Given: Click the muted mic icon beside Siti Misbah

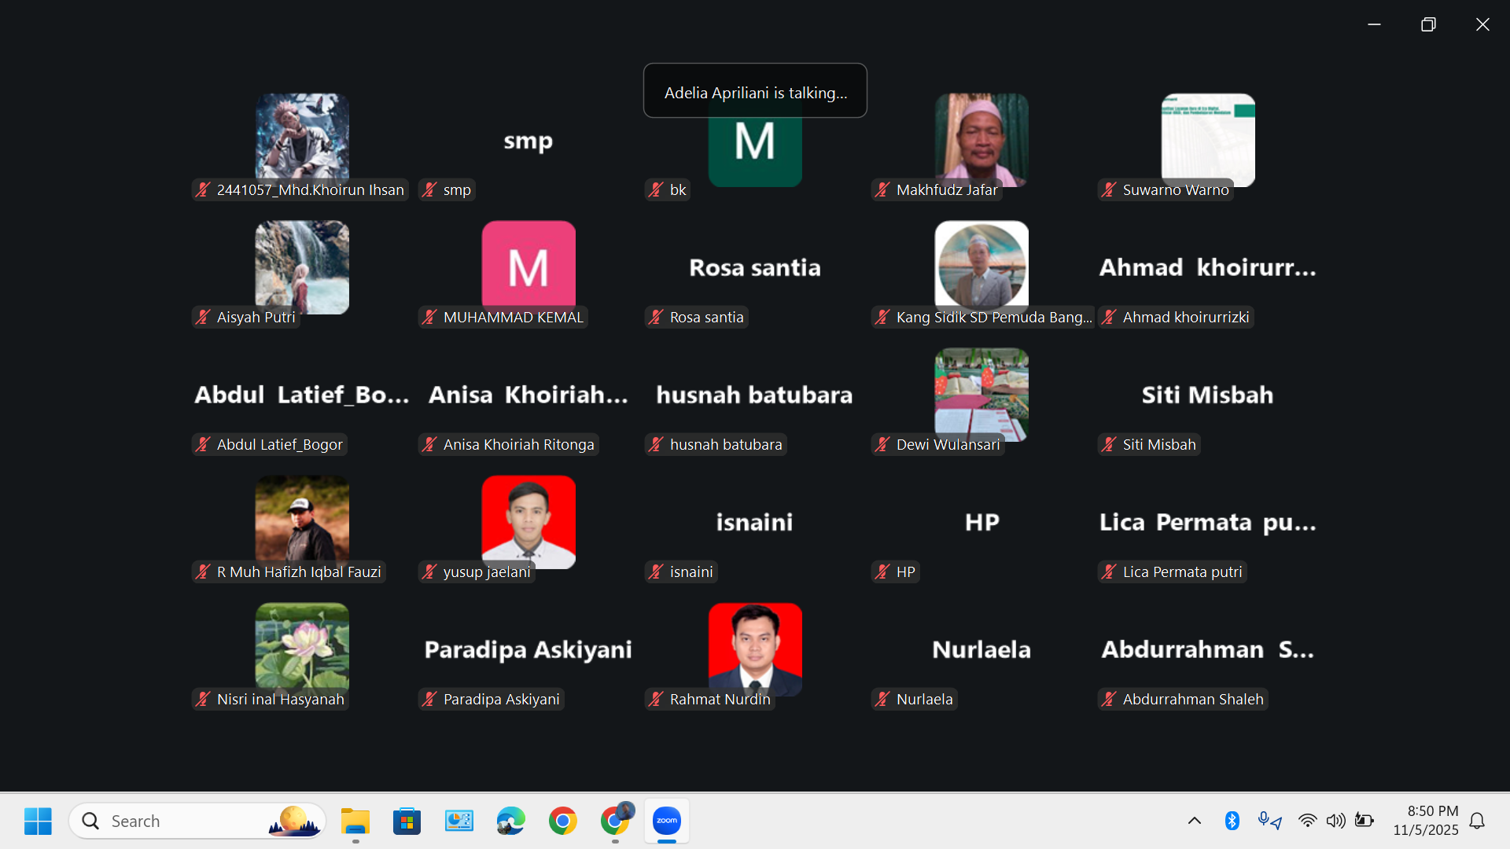Looking at the screenshot, I should pyautogui.click(x=1109, y=444).
